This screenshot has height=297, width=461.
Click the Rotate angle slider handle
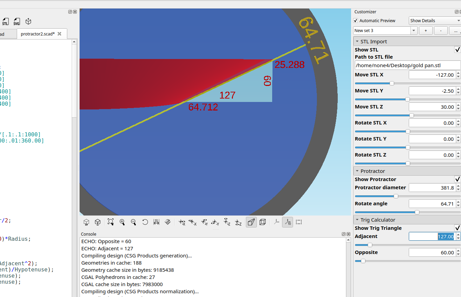click(417, 212)
